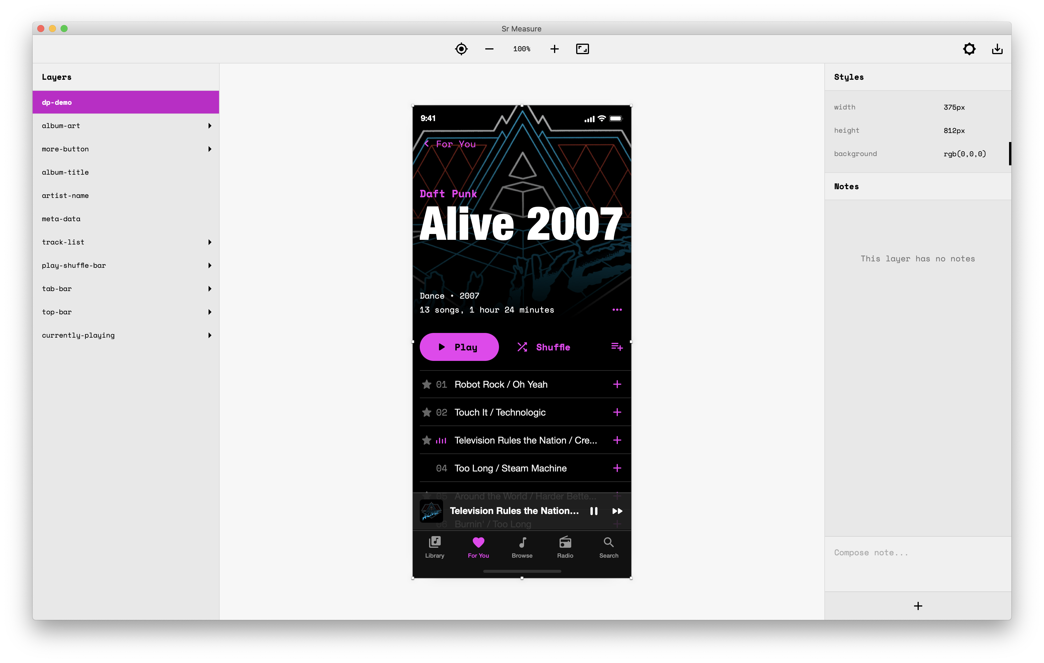The image size is (1044, 663).
Task: Expand the track-list layer arrow
Action: 210,242
